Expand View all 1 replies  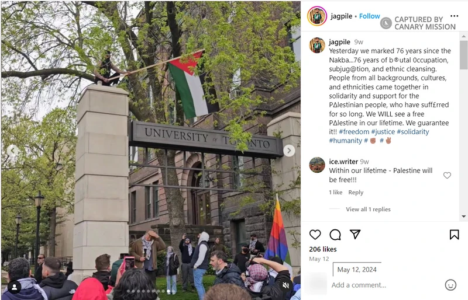[368, 209]
